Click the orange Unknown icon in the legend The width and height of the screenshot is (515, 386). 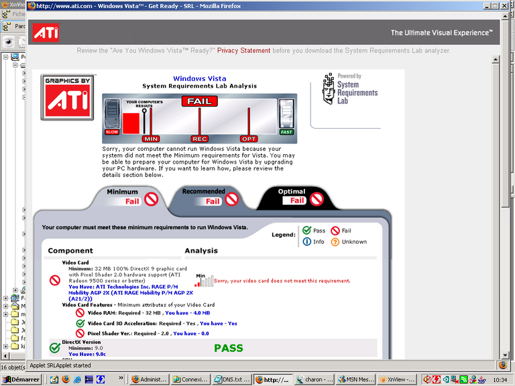pyautogui.click(x=335, y=242)
